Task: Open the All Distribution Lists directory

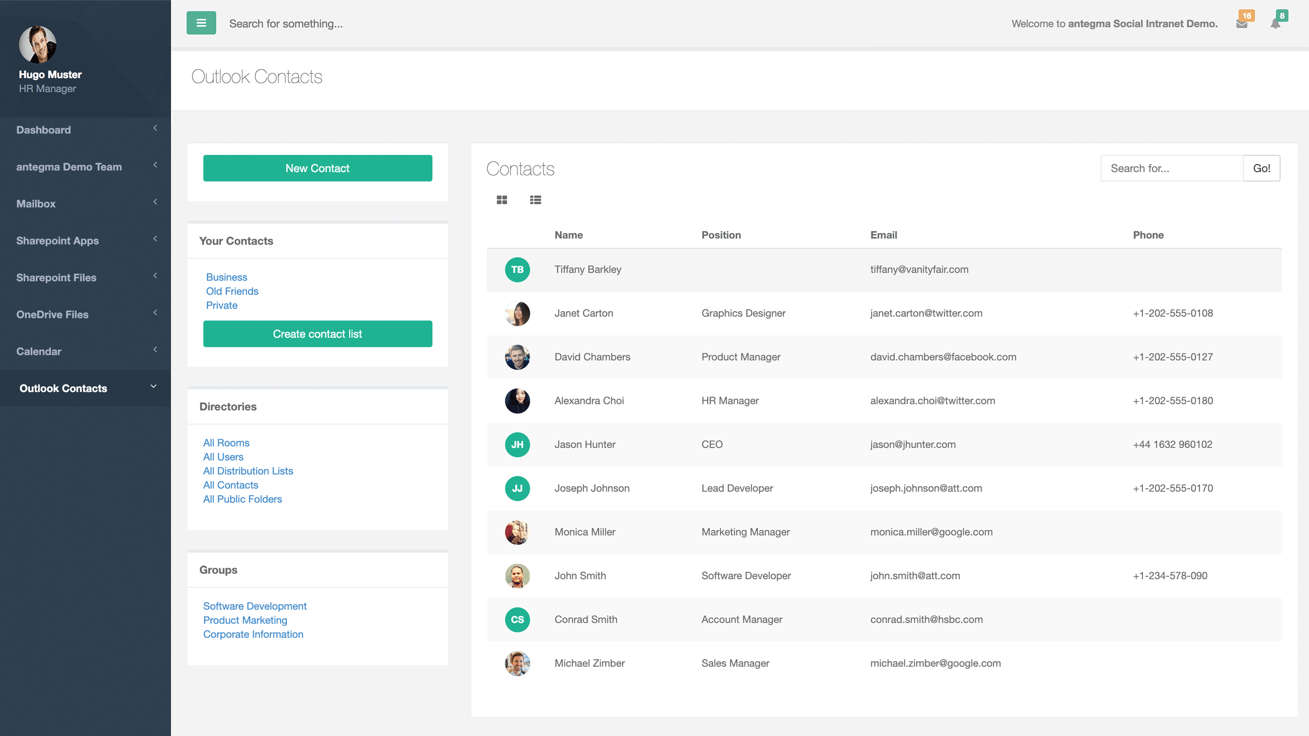Action: click(248, 471)
